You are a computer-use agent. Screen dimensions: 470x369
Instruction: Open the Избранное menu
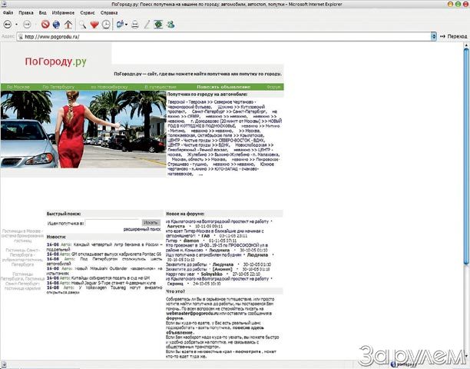[x=62, y=13]
